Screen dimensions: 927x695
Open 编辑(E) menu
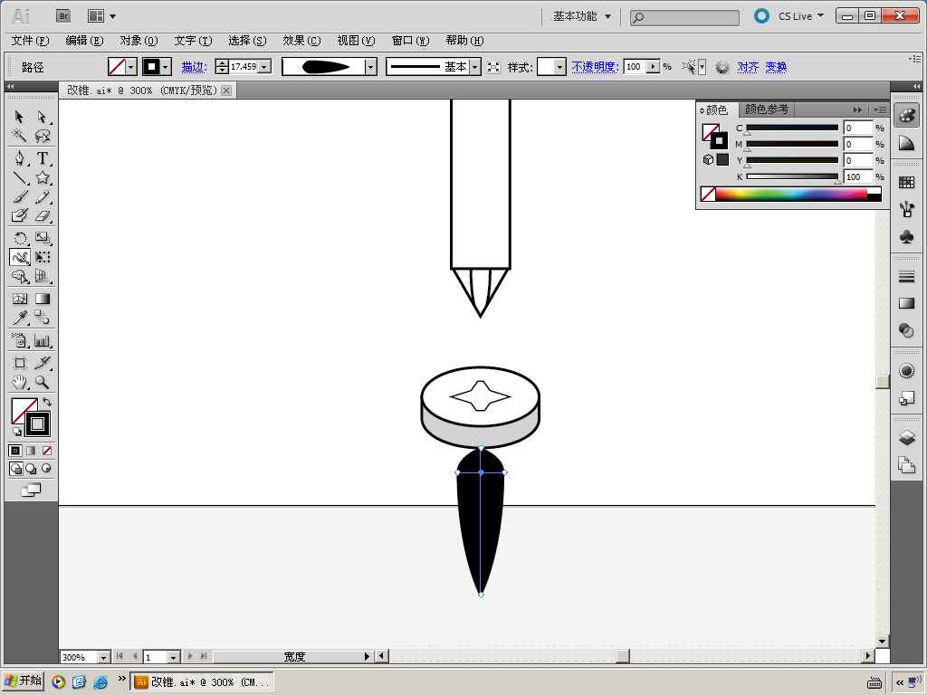click(x=84, y=40)
